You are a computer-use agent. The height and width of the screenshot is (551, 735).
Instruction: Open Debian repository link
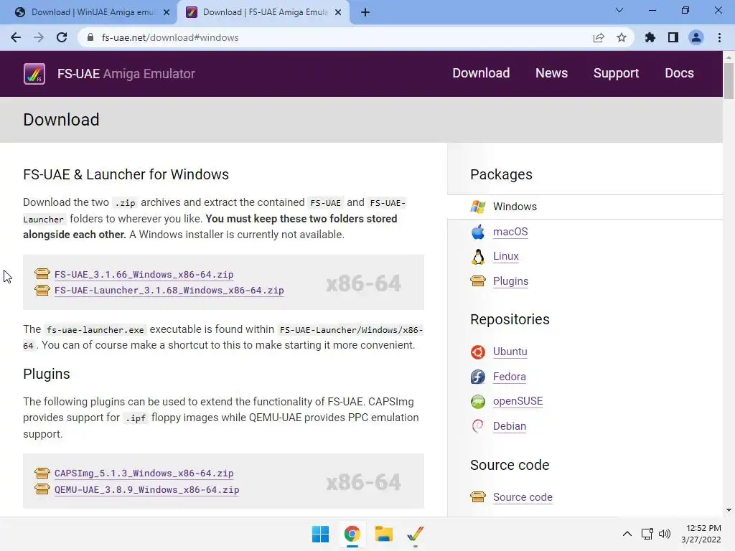[x=510, y=426]
